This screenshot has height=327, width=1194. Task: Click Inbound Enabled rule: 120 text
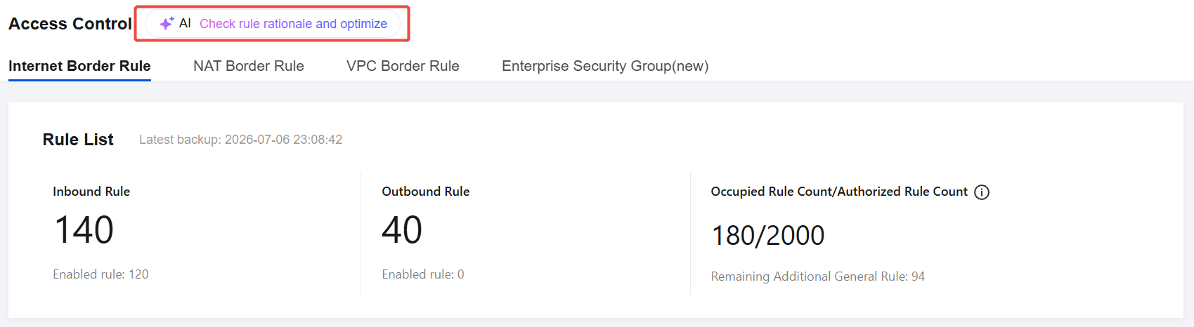100,274
